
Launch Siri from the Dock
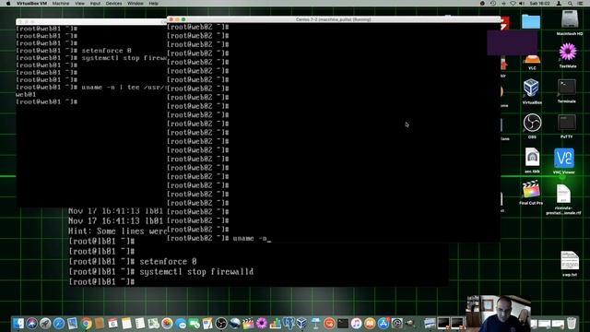click(31, 324)
